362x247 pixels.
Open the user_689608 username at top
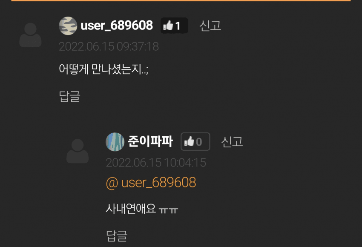117,26
